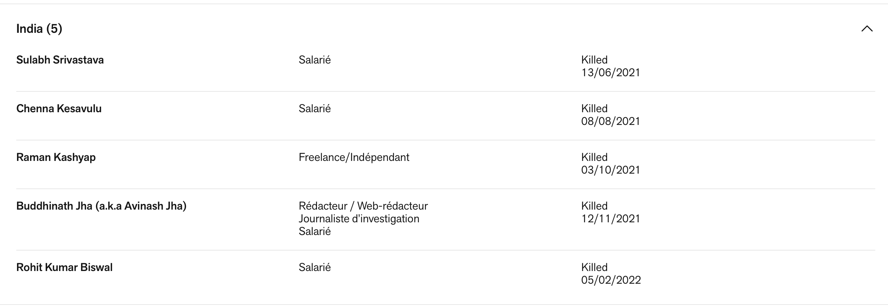888x307 pixels.
Task: Click Salarié under Journaliste d'investigation
Action: point(315,231)
